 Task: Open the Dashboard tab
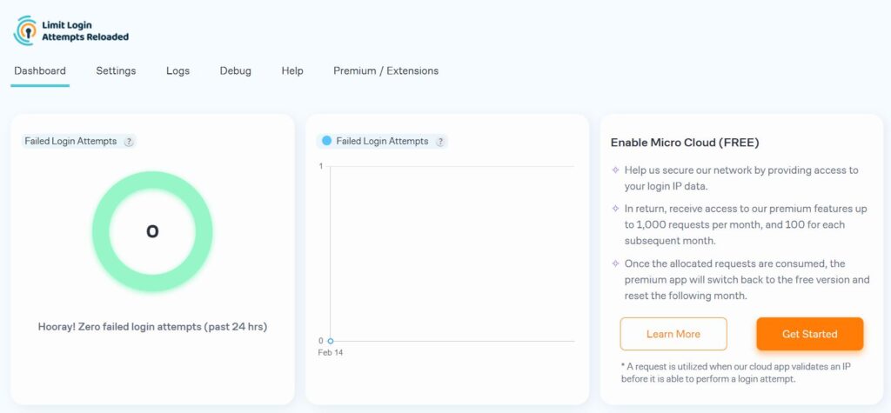(x=40, y=71)
